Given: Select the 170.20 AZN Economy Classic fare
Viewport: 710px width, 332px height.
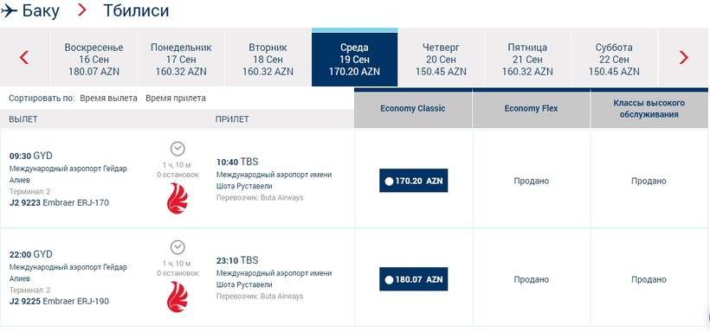Looking at the screenshot, I should click(413, 181).
